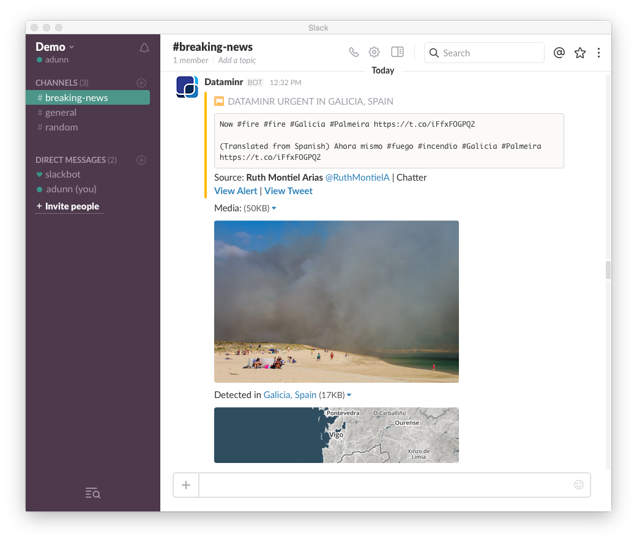
Task: Click the CHANNELS section header
Action: (x=62, y=83)
